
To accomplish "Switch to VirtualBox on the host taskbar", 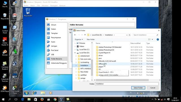I will coord(61,99).
